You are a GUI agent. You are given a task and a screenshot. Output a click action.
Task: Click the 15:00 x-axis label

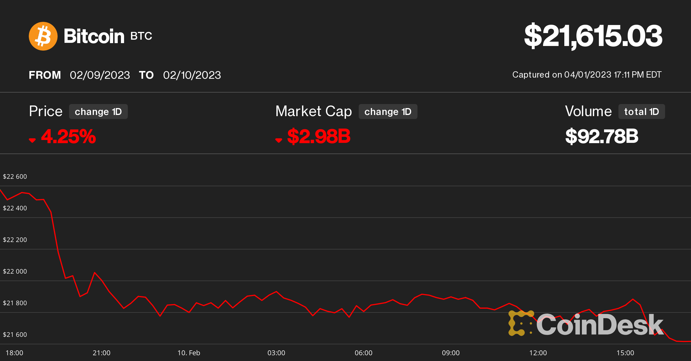[x=625, y=353]
